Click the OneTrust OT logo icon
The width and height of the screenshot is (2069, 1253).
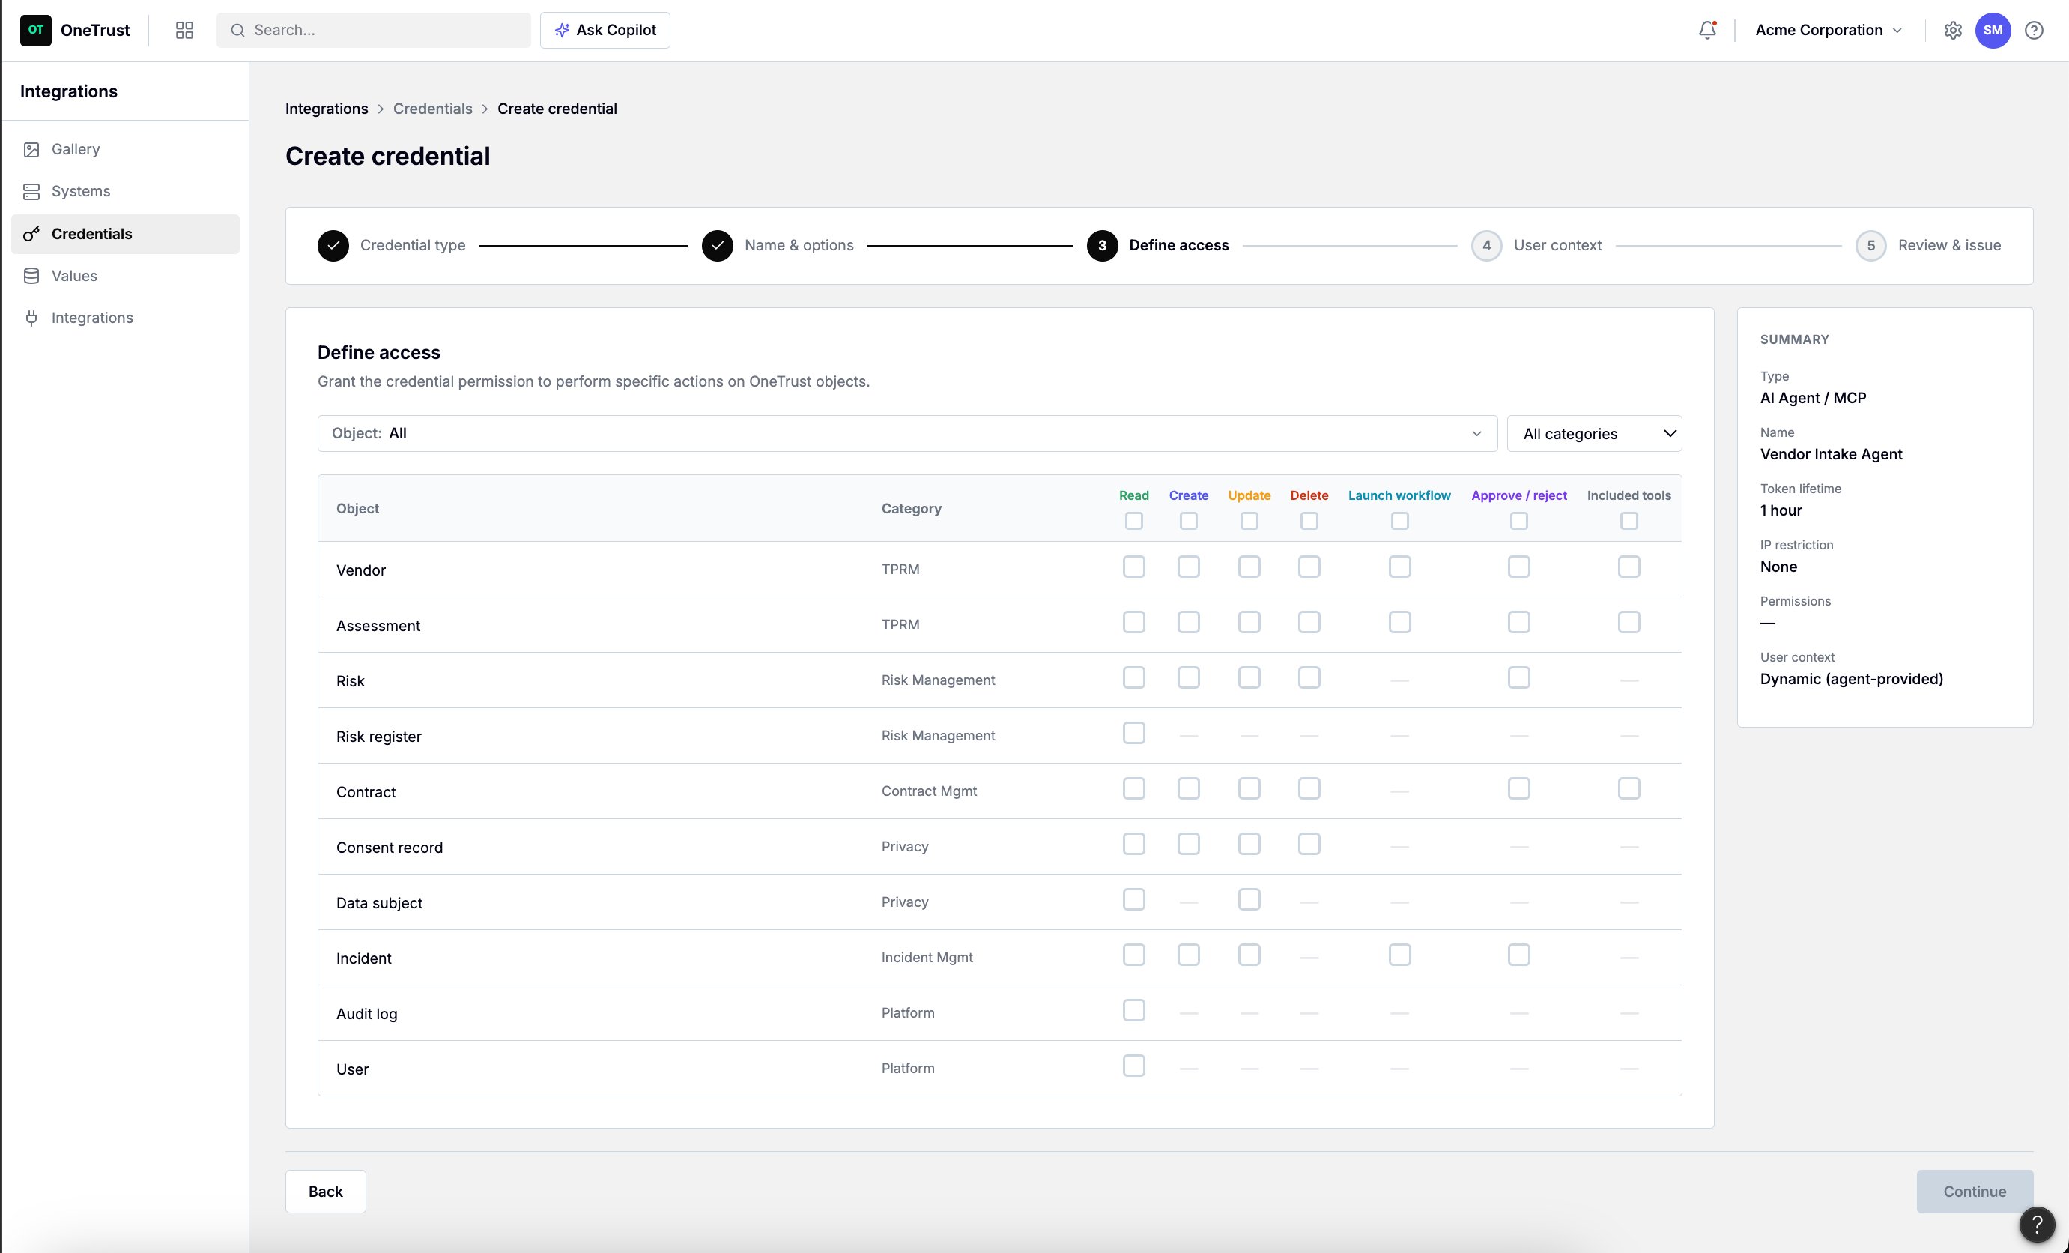[35, 30]
